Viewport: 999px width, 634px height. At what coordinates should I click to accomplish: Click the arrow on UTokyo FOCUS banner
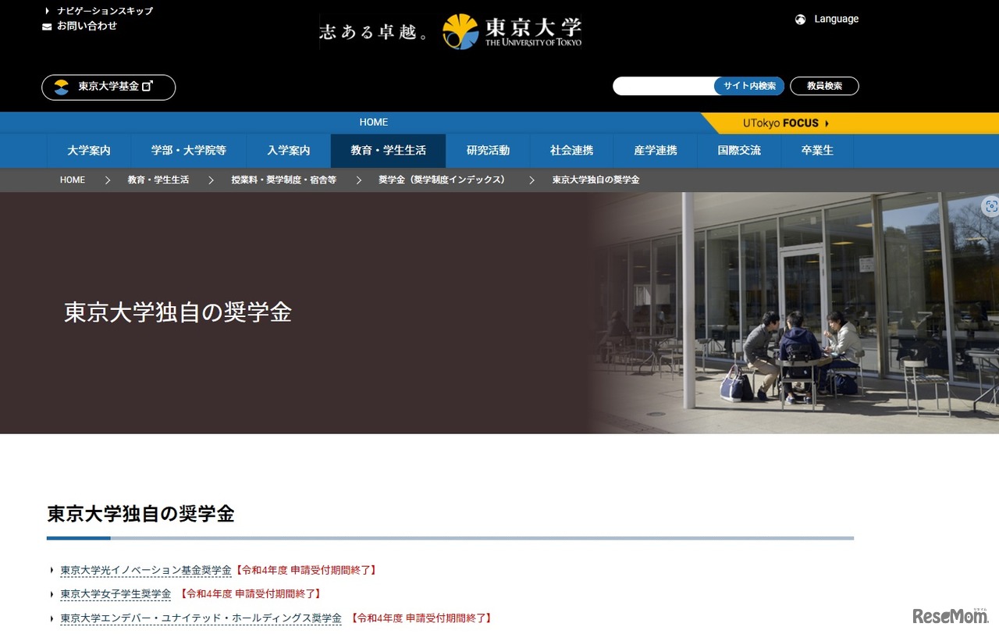[x=827, y=123]
